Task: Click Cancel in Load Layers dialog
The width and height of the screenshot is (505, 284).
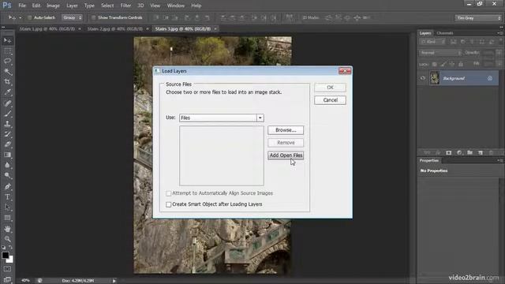Action: pyautogui.click(x=330, y=100)
